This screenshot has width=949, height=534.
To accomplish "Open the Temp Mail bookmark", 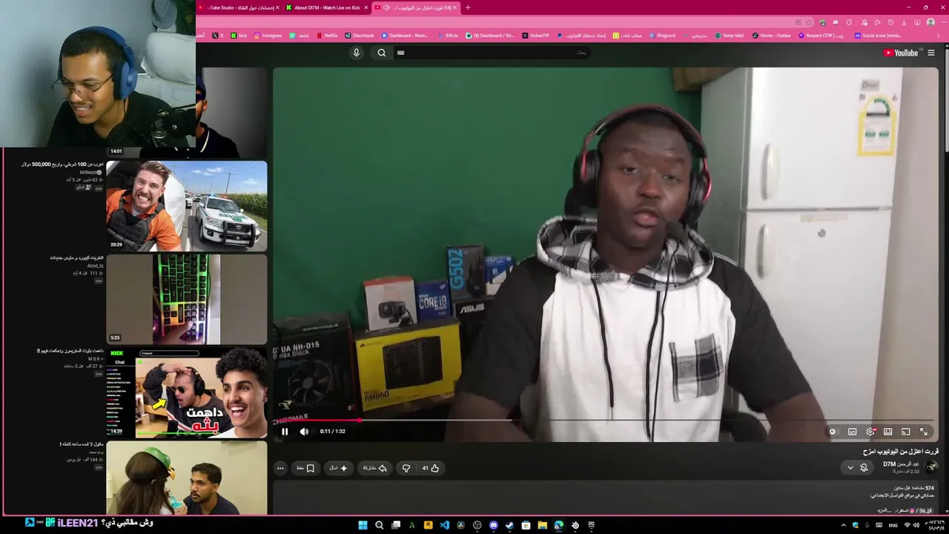I will (729, 36).
